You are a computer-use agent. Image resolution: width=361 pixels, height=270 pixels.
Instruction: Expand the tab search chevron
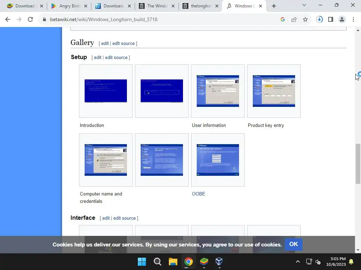(304, 5)
